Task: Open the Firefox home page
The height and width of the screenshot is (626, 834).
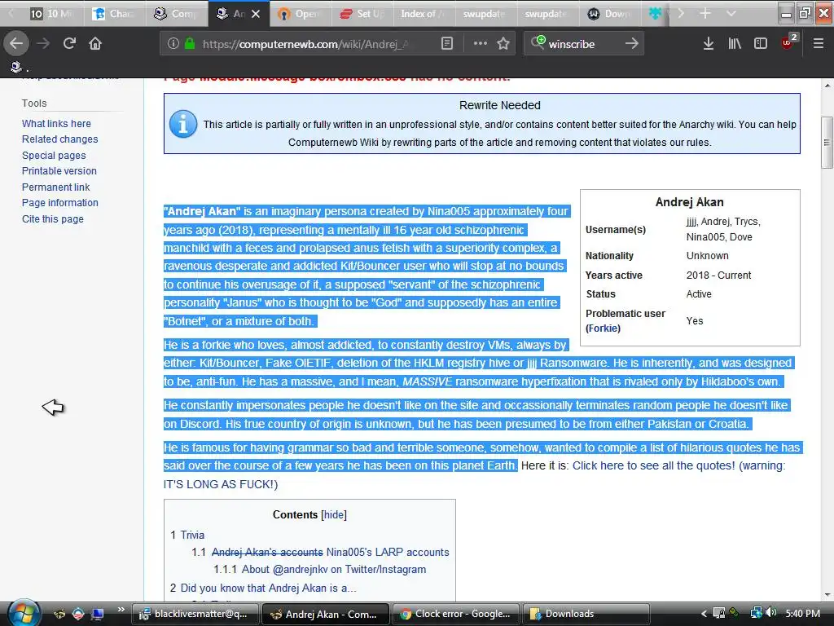Action: pyautogui.click(x=95, y=43)
